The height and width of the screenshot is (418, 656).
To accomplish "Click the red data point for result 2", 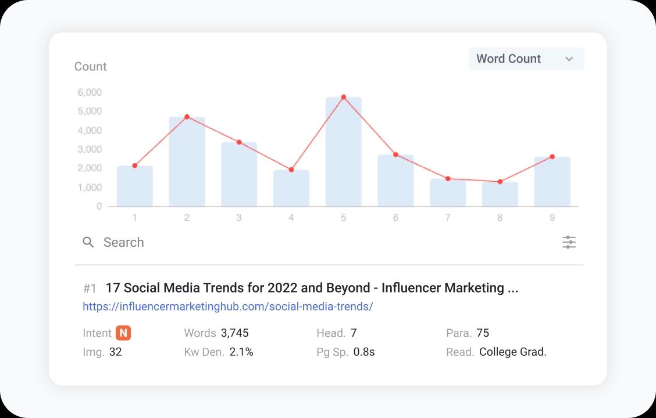I will coord(187,117).
